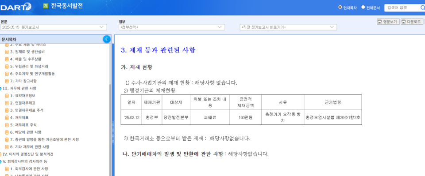Viewport: 425px width, 176px height.
Task: Click the cell 환경오염시설법 제20조1항2호
Action: coord(333,117)
